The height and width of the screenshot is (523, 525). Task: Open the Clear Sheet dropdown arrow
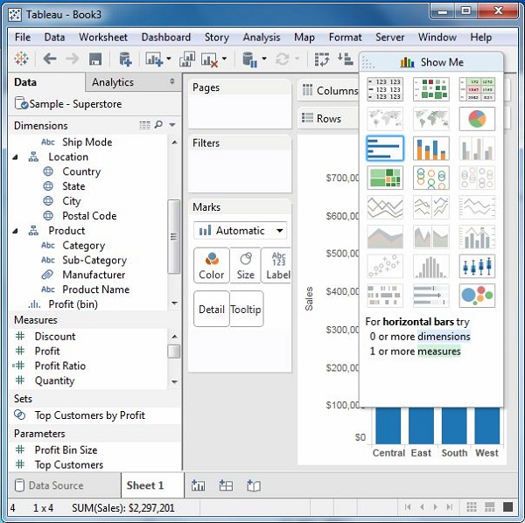(x=224, y=59)
